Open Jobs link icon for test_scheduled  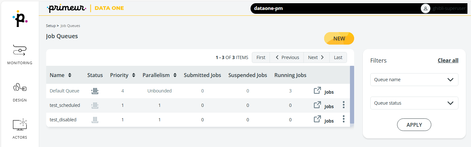point(317,105)
